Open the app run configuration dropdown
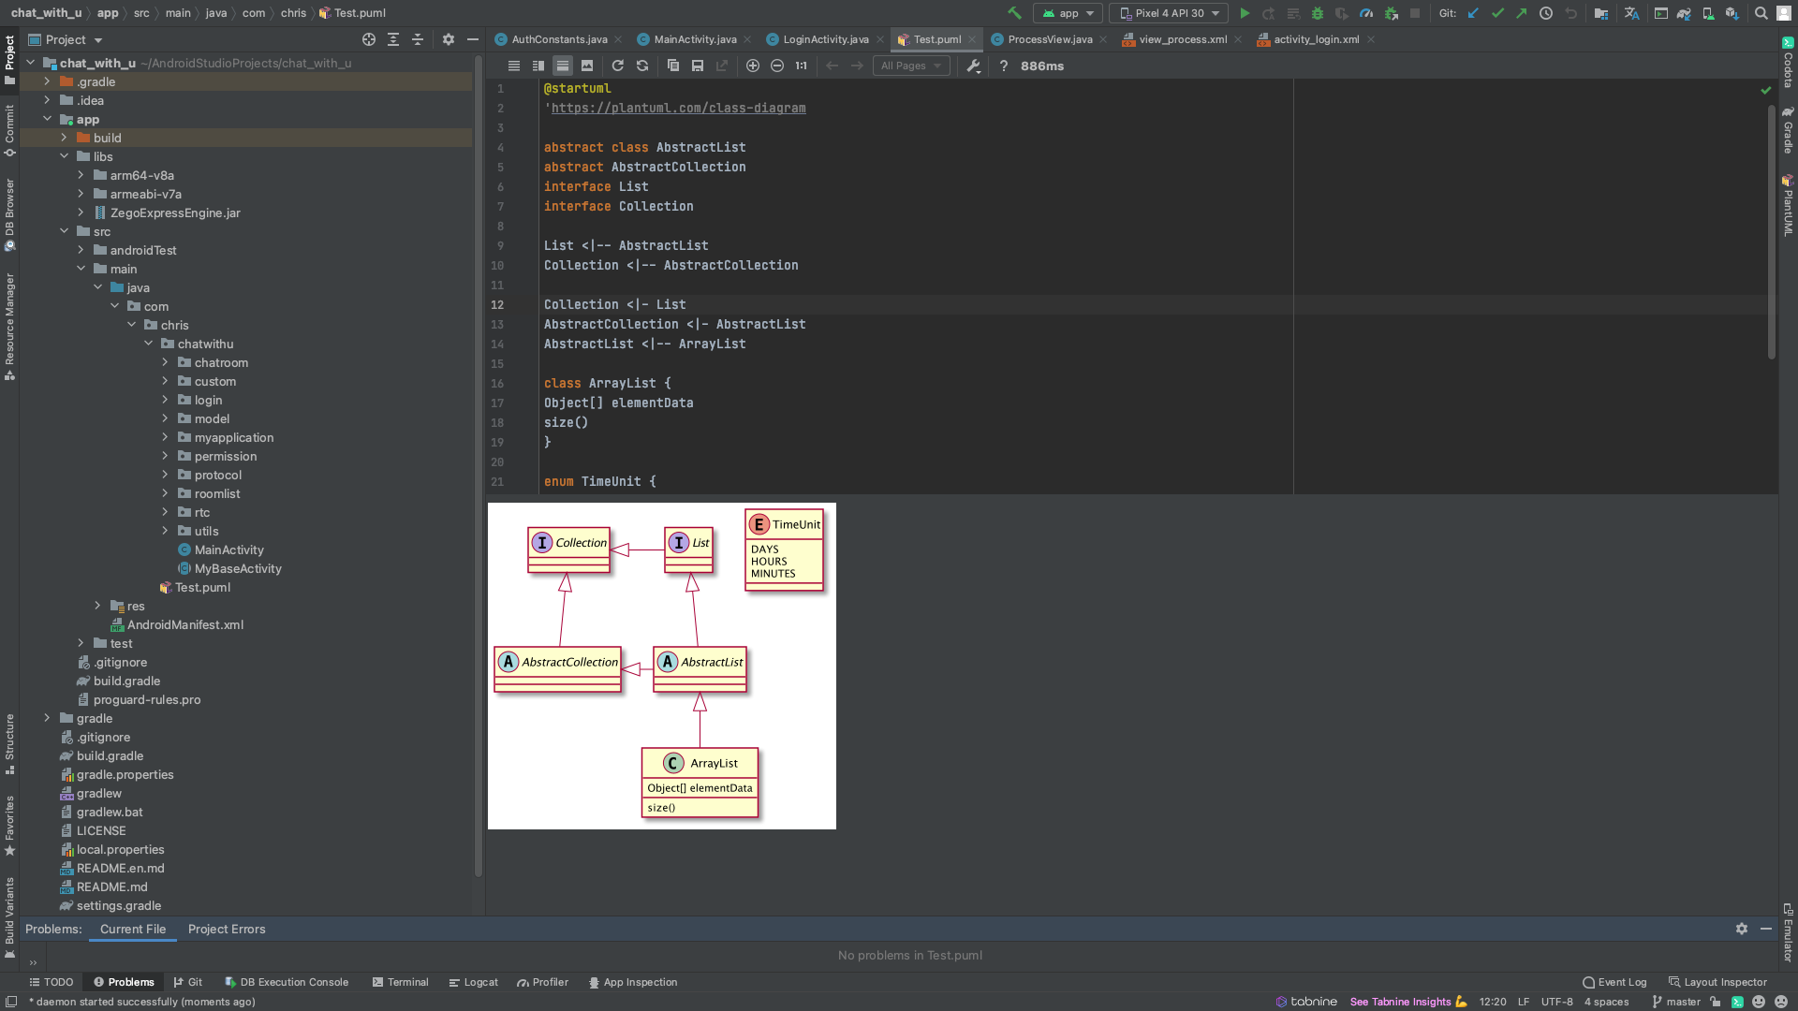The height and width of the screenshot is (1011, 1798). (x=1068, y=13)
